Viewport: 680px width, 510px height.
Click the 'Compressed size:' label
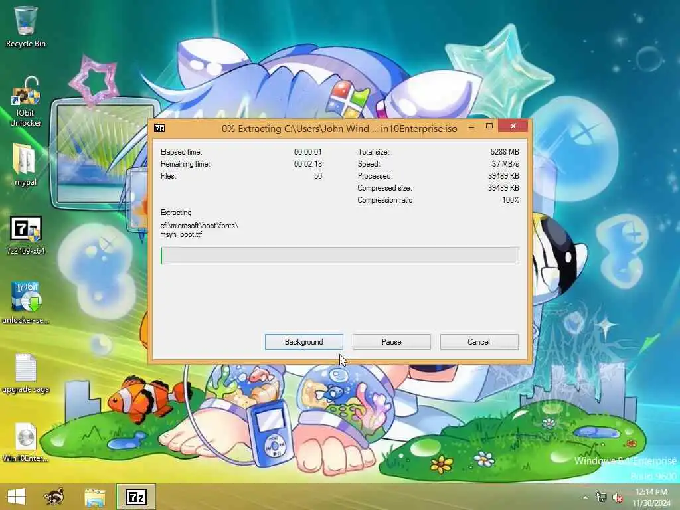click(x=384, y=188)
